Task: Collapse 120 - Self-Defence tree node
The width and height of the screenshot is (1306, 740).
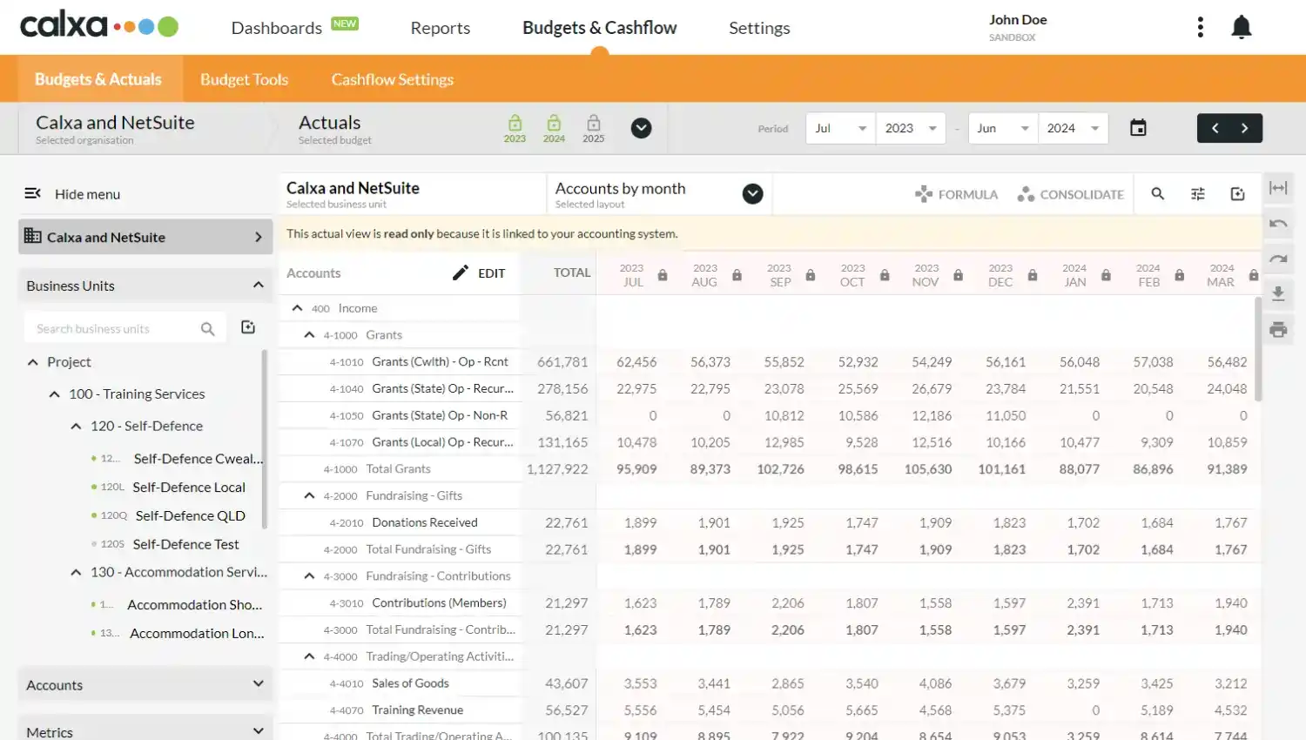Action: pyautogui.click(x=76, y=426)
